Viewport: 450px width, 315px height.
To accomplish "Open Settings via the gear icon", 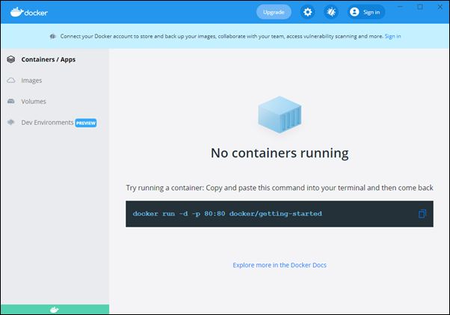I will tap(307, 12).
